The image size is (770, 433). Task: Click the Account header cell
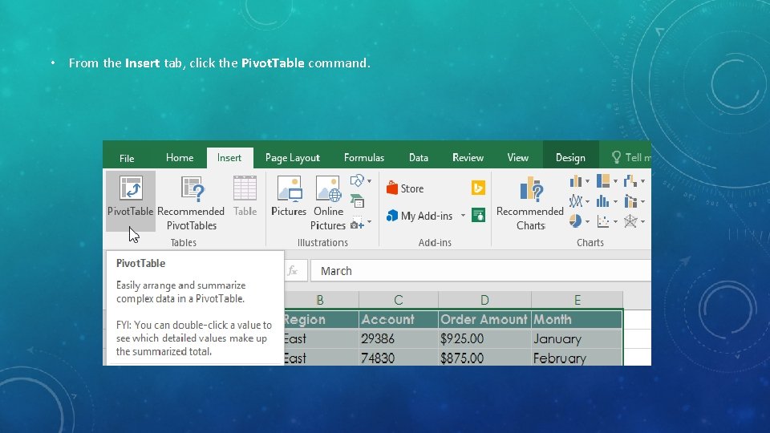click(399, 320)
